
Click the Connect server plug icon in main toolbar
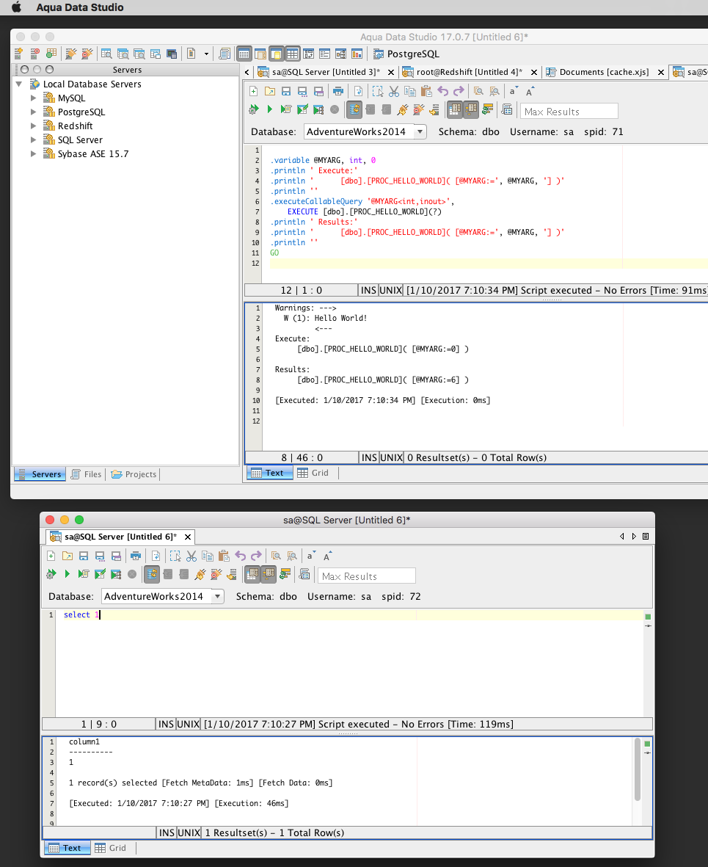(70, 54)
